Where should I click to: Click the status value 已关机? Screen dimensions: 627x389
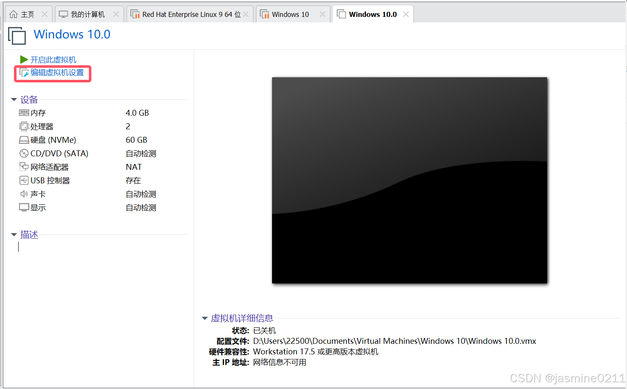[x=264, y=330]
